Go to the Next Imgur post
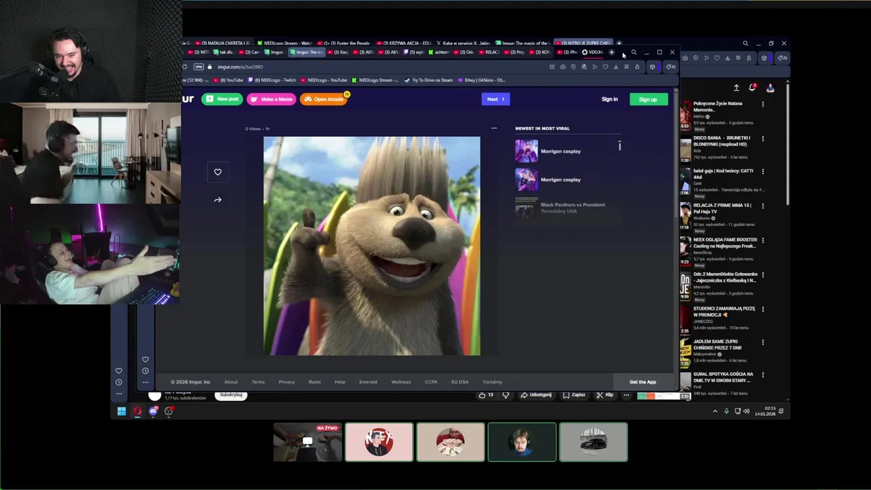The height and width of the screenshot is (490, 871). 495,99
